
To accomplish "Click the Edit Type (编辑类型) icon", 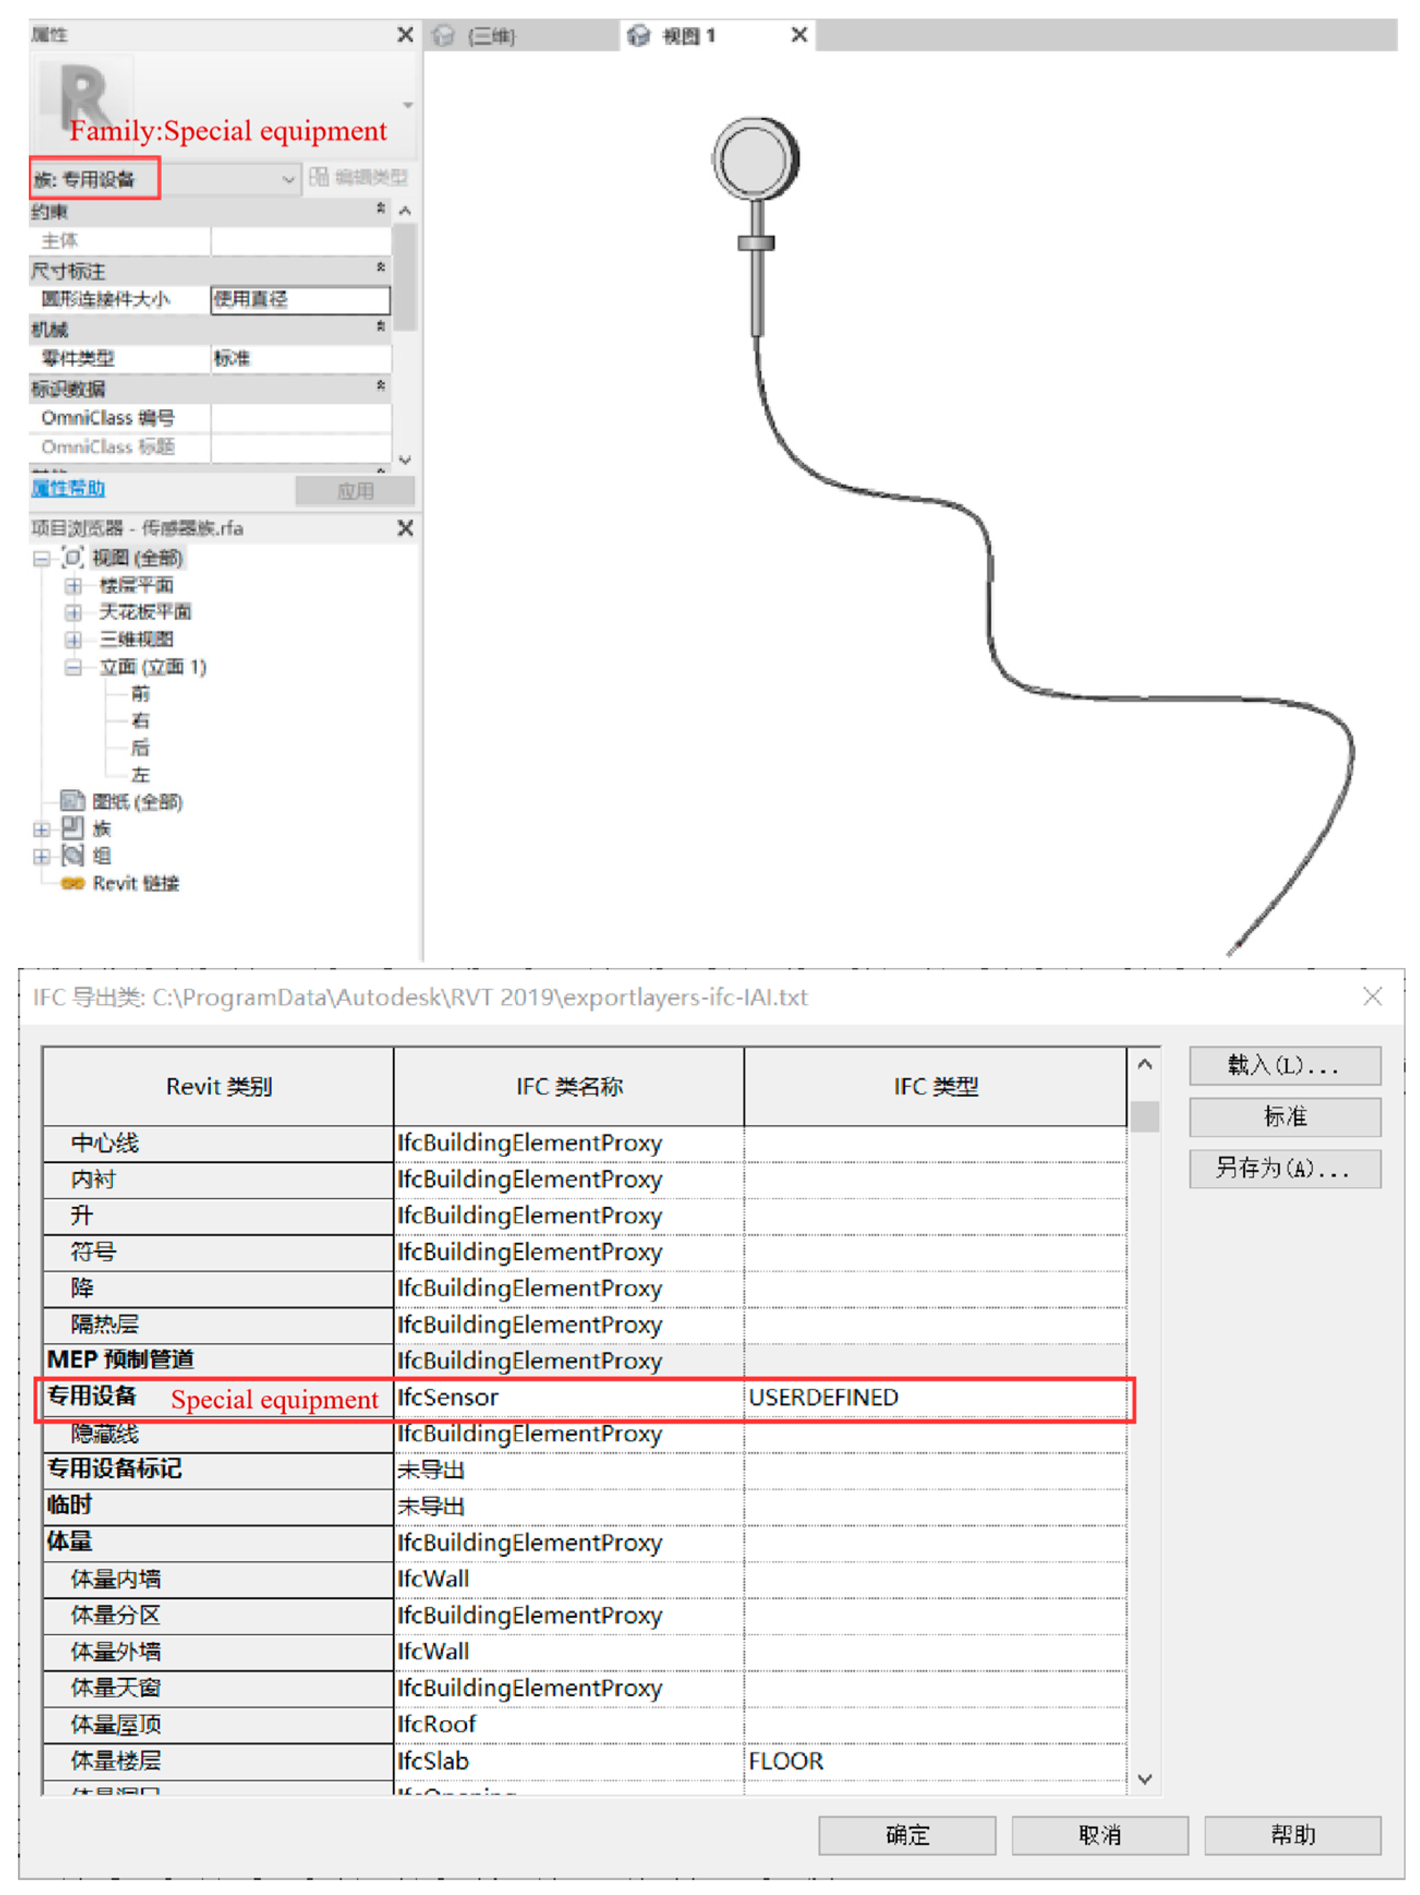I will pyautogui.click(x=319, y=177).
